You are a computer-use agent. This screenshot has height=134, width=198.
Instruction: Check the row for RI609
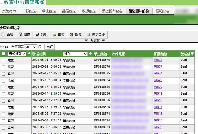click(4, 128)
